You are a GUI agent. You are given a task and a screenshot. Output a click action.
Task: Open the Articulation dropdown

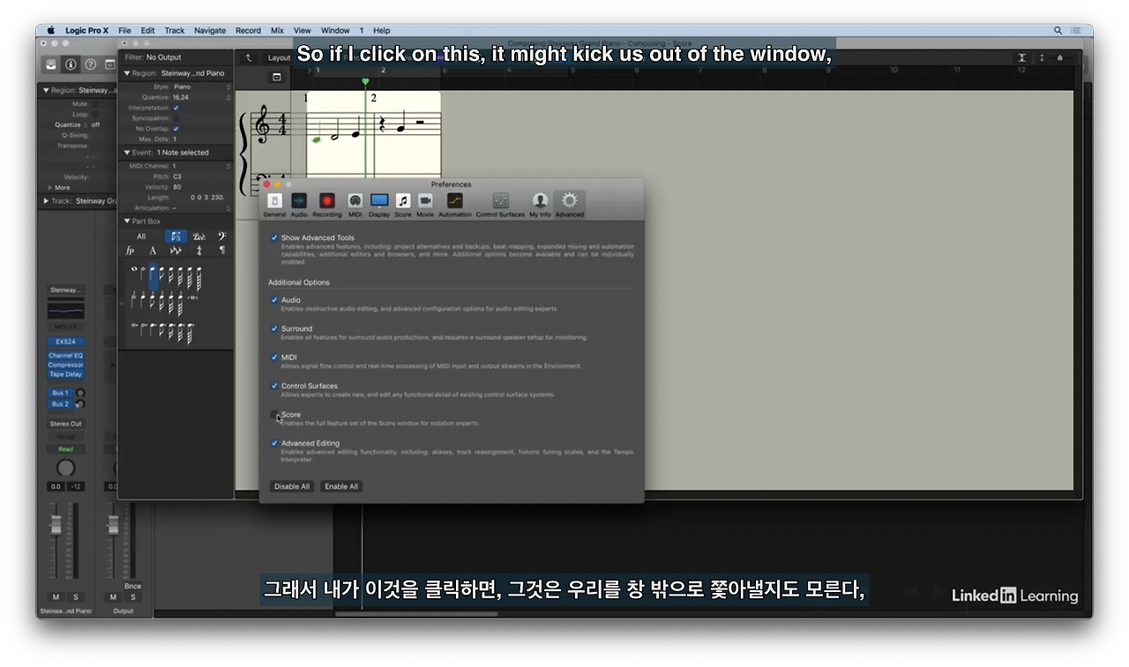tap(202, 208)
